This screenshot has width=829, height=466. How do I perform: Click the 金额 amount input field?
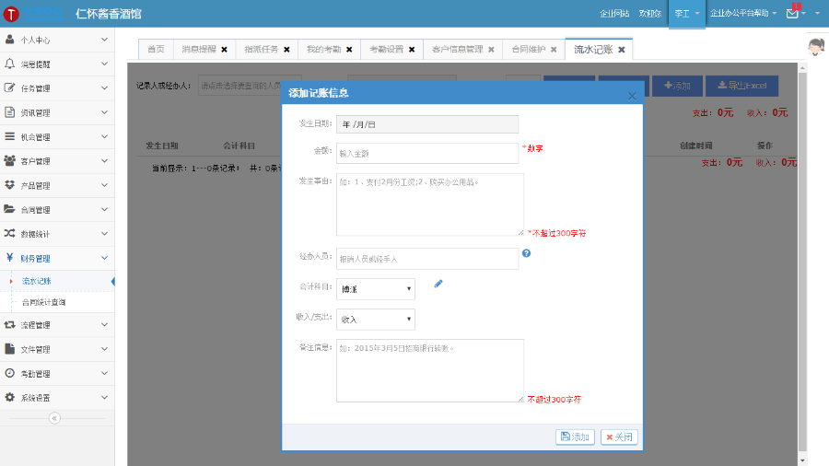point(427,153)
